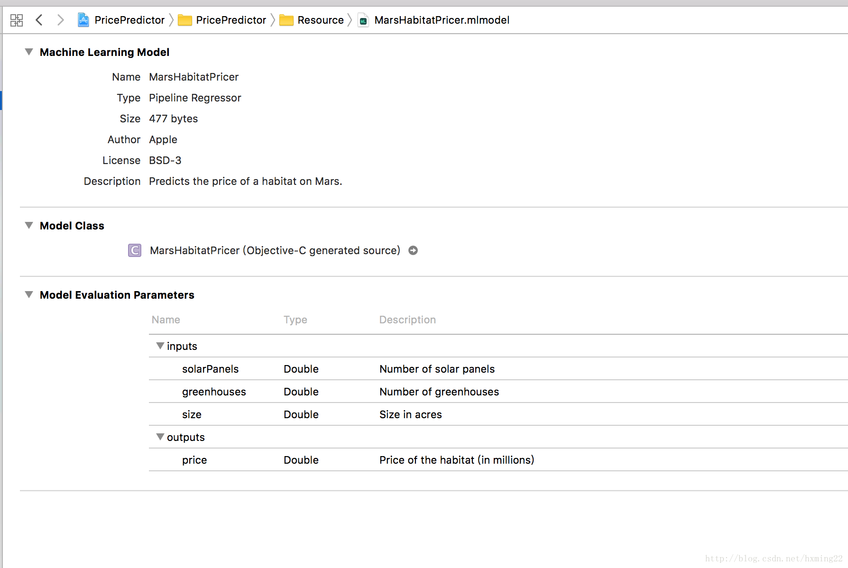
Task: Select MarsHabitatPricer.mlmodel in the jump bar
Action: point(442,20)
